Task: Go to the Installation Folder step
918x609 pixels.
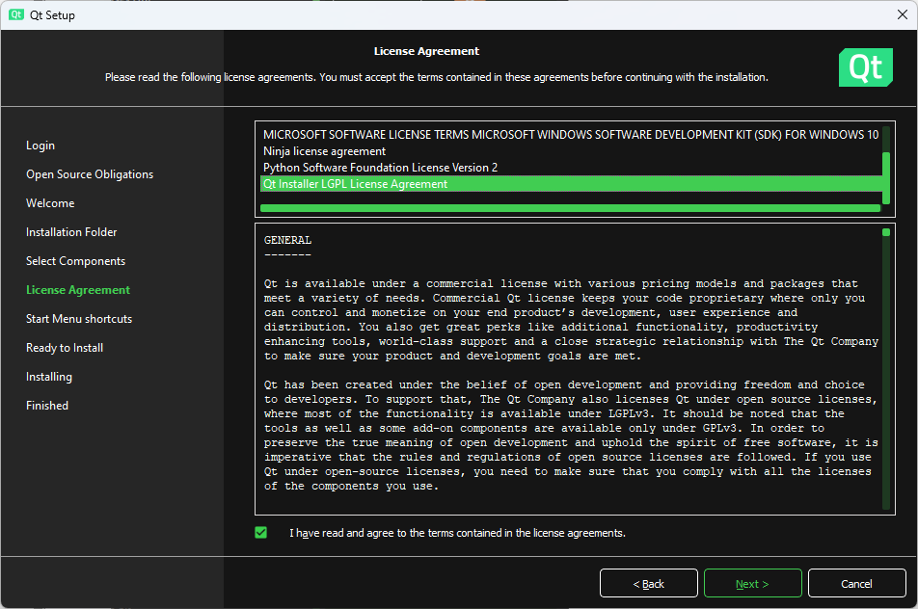Action: pyautogui.click(x=71, y=232)
